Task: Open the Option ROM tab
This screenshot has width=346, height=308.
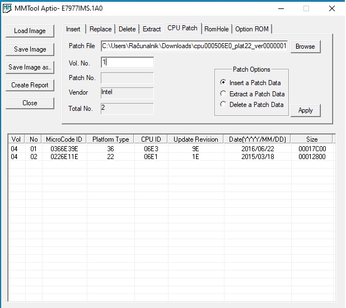Action: pos(252,29)
